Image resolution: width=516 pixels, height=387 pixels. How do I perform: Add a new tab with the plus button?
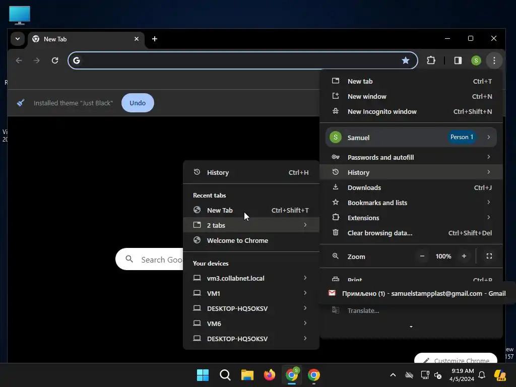pyautogui.click(x=155, y=39)
